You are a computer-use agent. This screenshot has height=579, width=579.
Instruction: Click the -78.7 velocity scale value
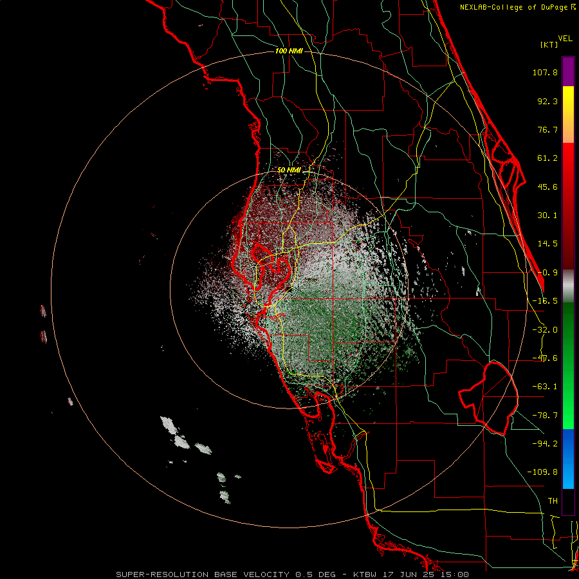click(545, 416)
